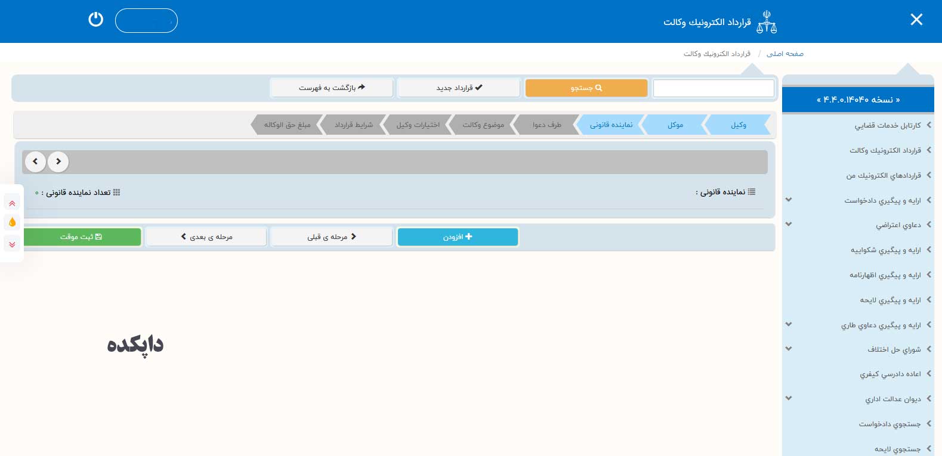This screenshot has width=942, height=456.
Task: Click the red double-down chevron icon
Action: 12,244
